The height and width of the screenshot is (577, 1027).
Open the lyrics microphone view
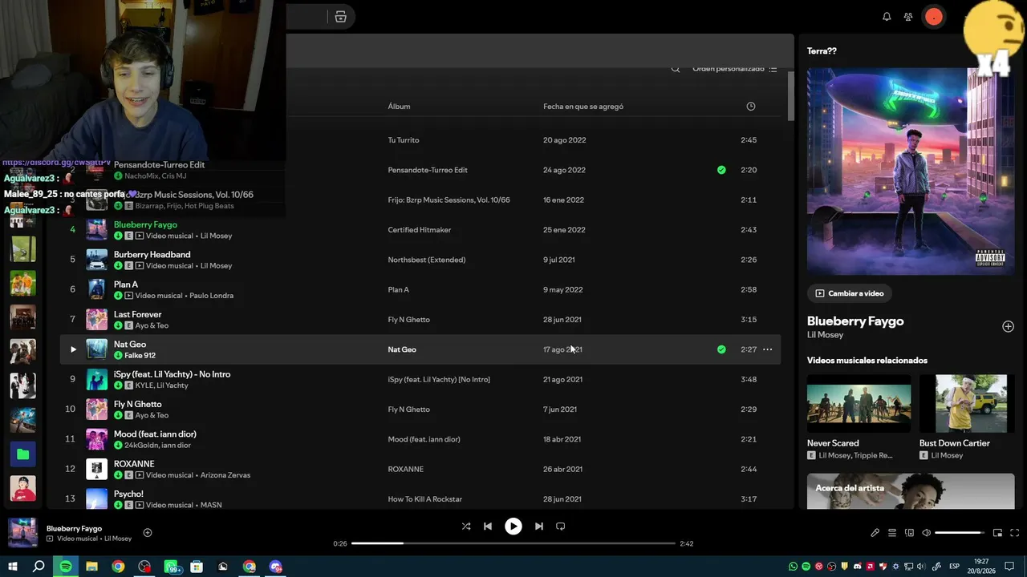pos(875,533)
